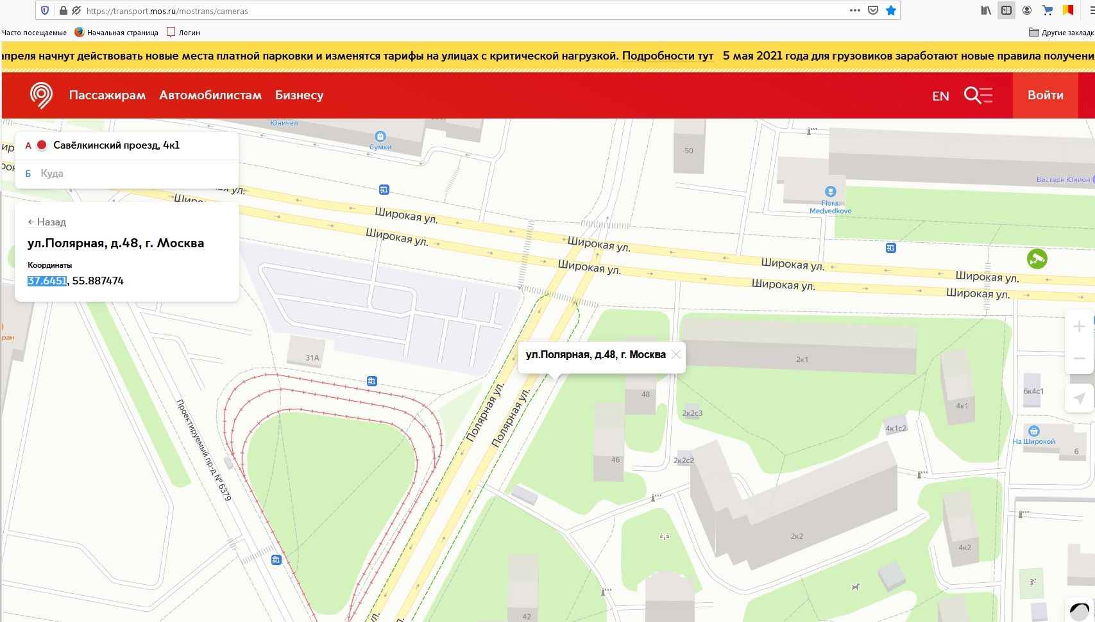Open the browser page actions menu
The width and height of the screenshot is (1095, 622).
(x=854, y=10)
